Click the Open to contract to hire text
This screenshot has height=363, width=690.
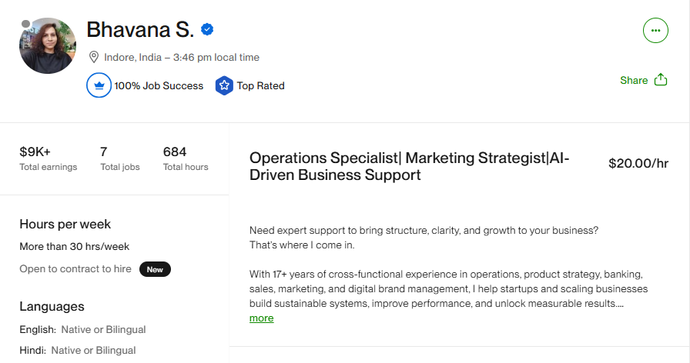(x=76, y=268)
